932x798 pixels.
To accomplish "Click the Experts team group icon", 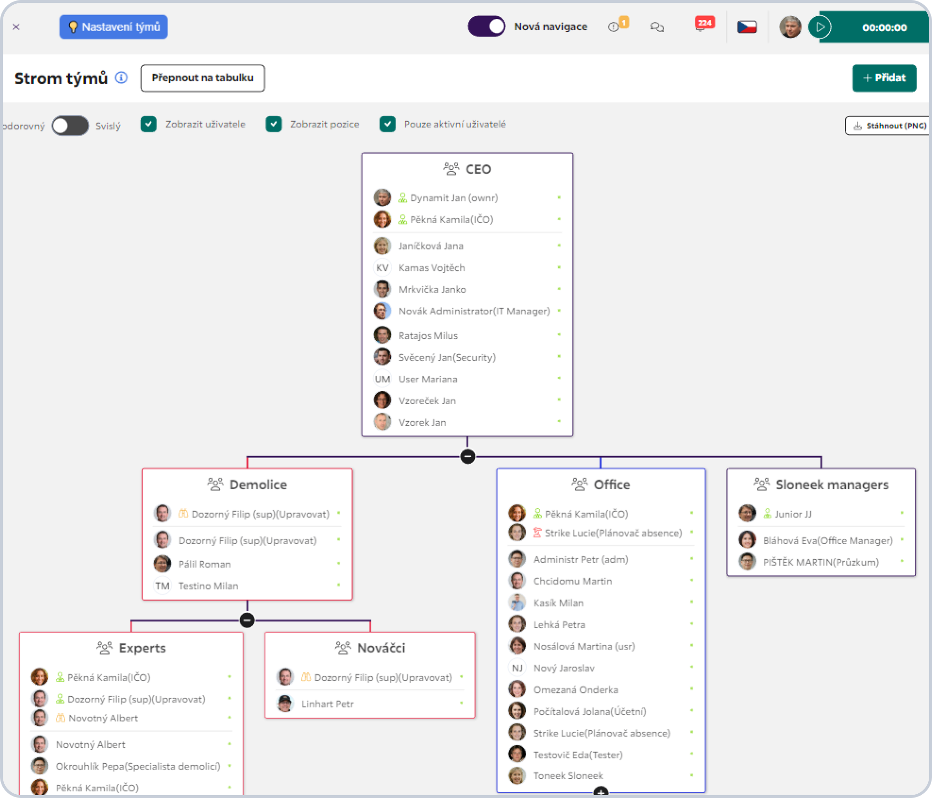I will (104, 648).
